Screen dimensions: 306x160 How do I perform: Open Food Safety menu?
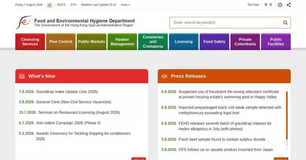point(214,42)
